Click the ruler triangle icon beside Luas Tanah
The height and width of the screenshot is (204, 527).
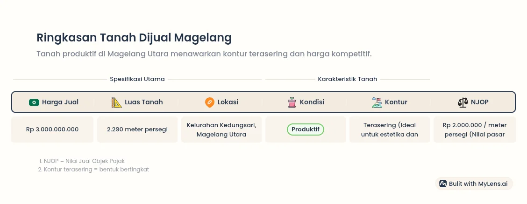pyautogui.click(x=116, y=102)
